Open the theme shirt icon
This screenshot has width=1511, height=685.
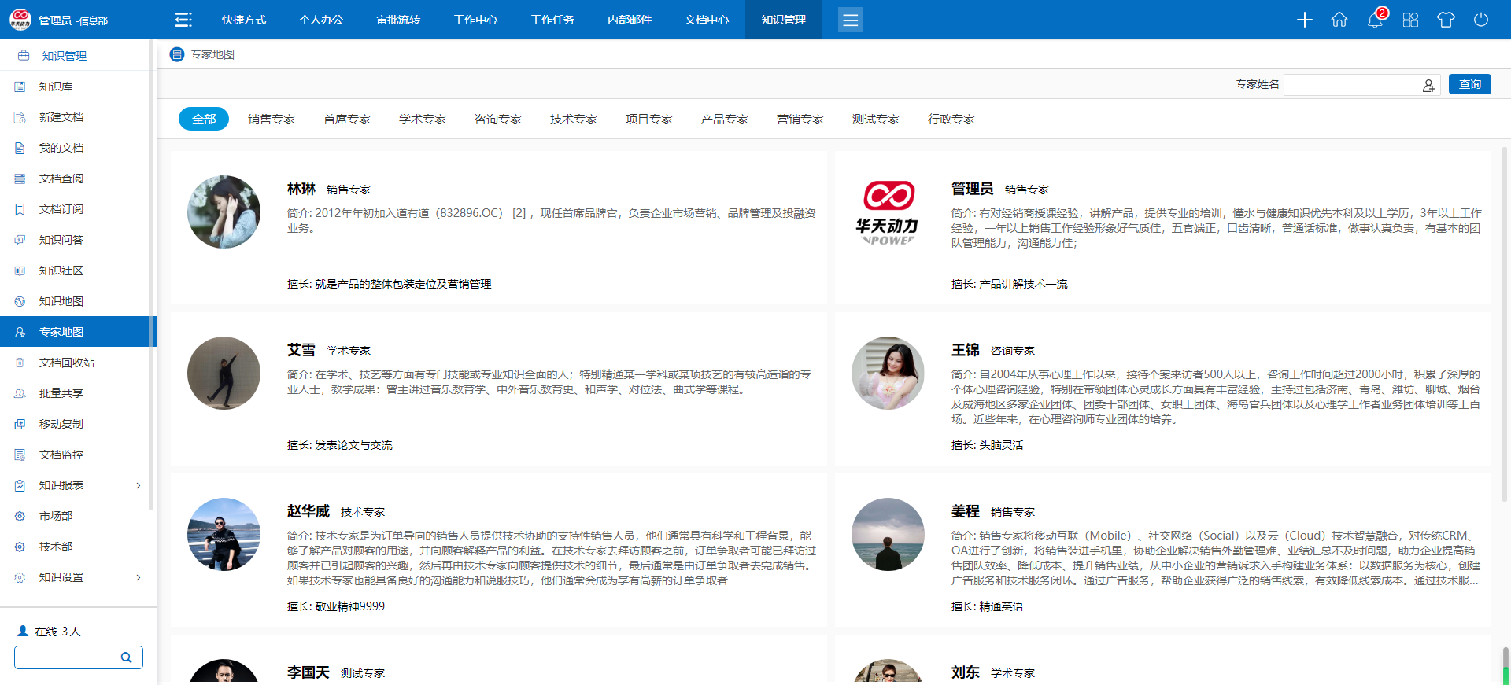(x=1446, y=20)
